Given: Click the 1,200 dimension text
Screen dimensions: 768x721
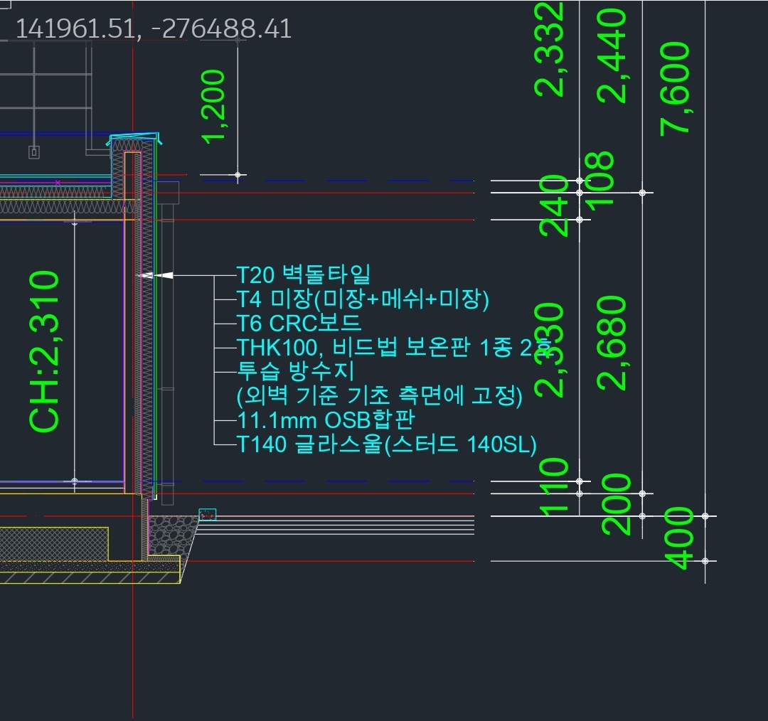Looking at the screenshot, I should pyautogui.click(x=213, y=106).
